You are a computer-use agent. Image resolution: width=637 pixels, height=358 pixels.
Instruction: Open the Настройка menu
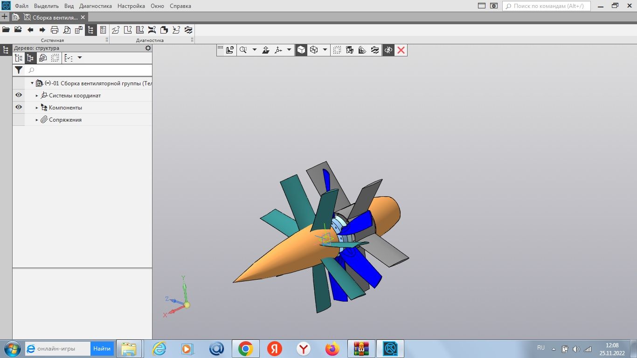(131, 6)
